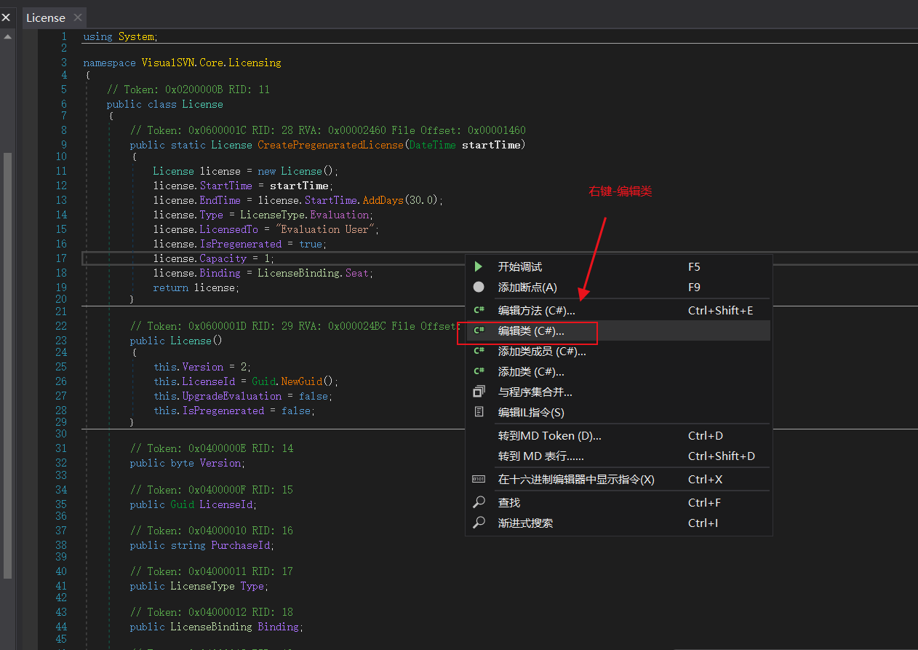The height and width of the screenshot is (650, 918).
Task: Select 编辑IL指令(S) menu entry
Action: coord(618,412)
